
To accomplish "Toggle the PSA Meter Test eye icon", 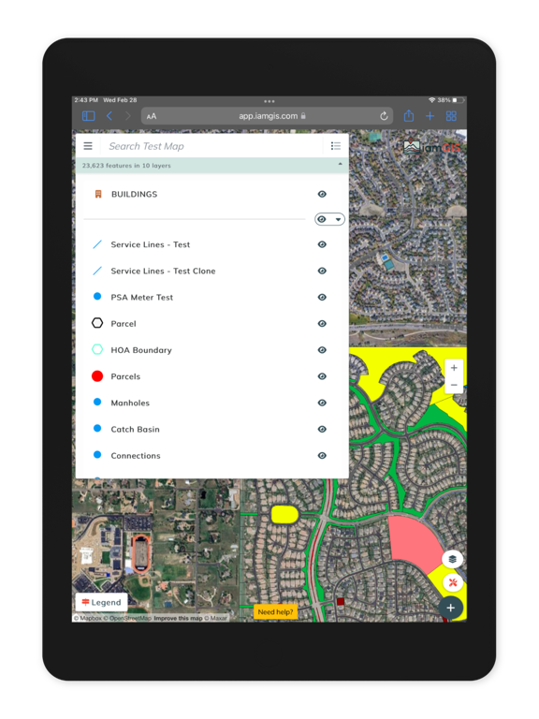I will pos(322,297).
